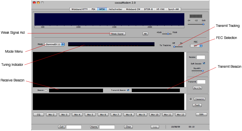Toggle the Soft Decode checkbox
The width and height of the screenshot is (242, 131).
204,63
